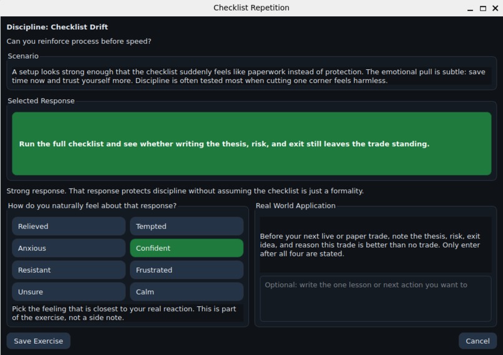The image size is (503, 355).
Task: Click the 'Scenario' group label
Action: [23, 56]
